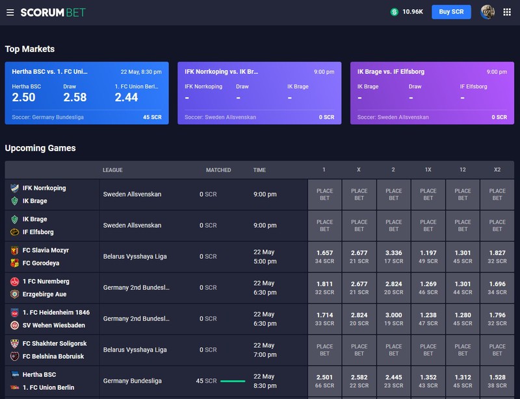Click the Buy SCR button
The image size is (520, 399).
tap(451, 12)
